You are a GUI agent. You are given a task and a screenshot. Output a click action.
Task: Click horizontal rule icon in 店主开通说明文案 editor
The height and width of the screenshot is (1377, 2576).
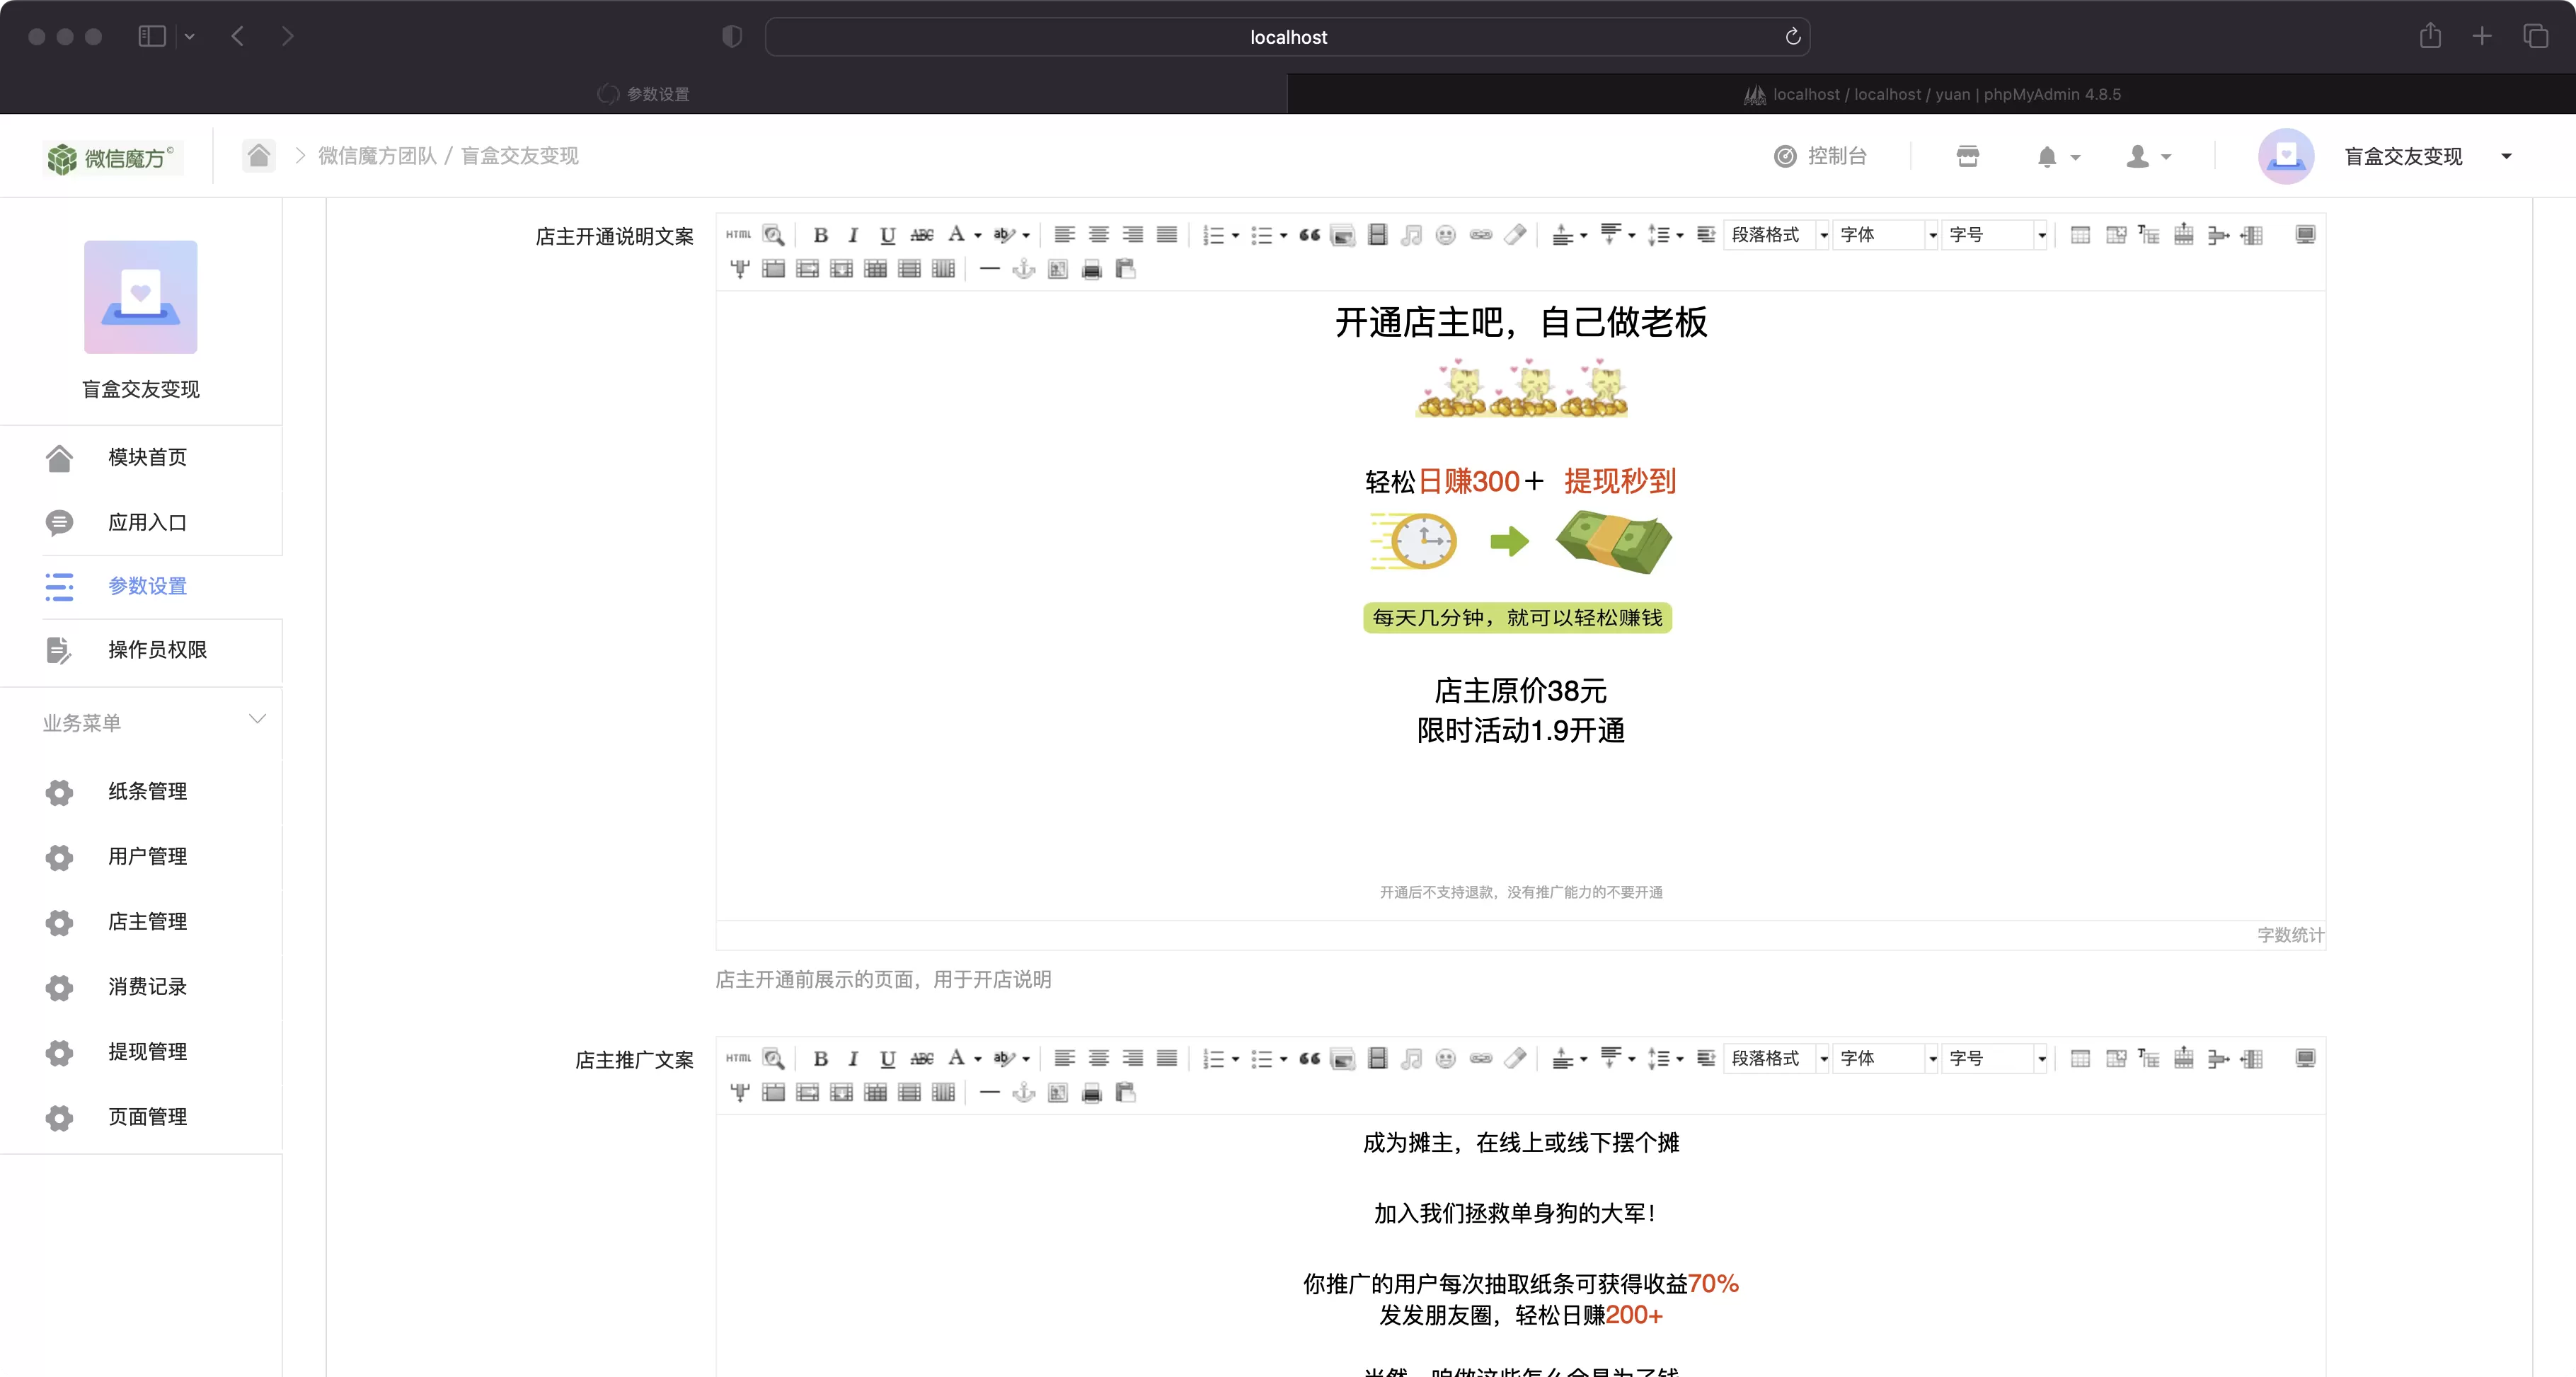point(989,269)
